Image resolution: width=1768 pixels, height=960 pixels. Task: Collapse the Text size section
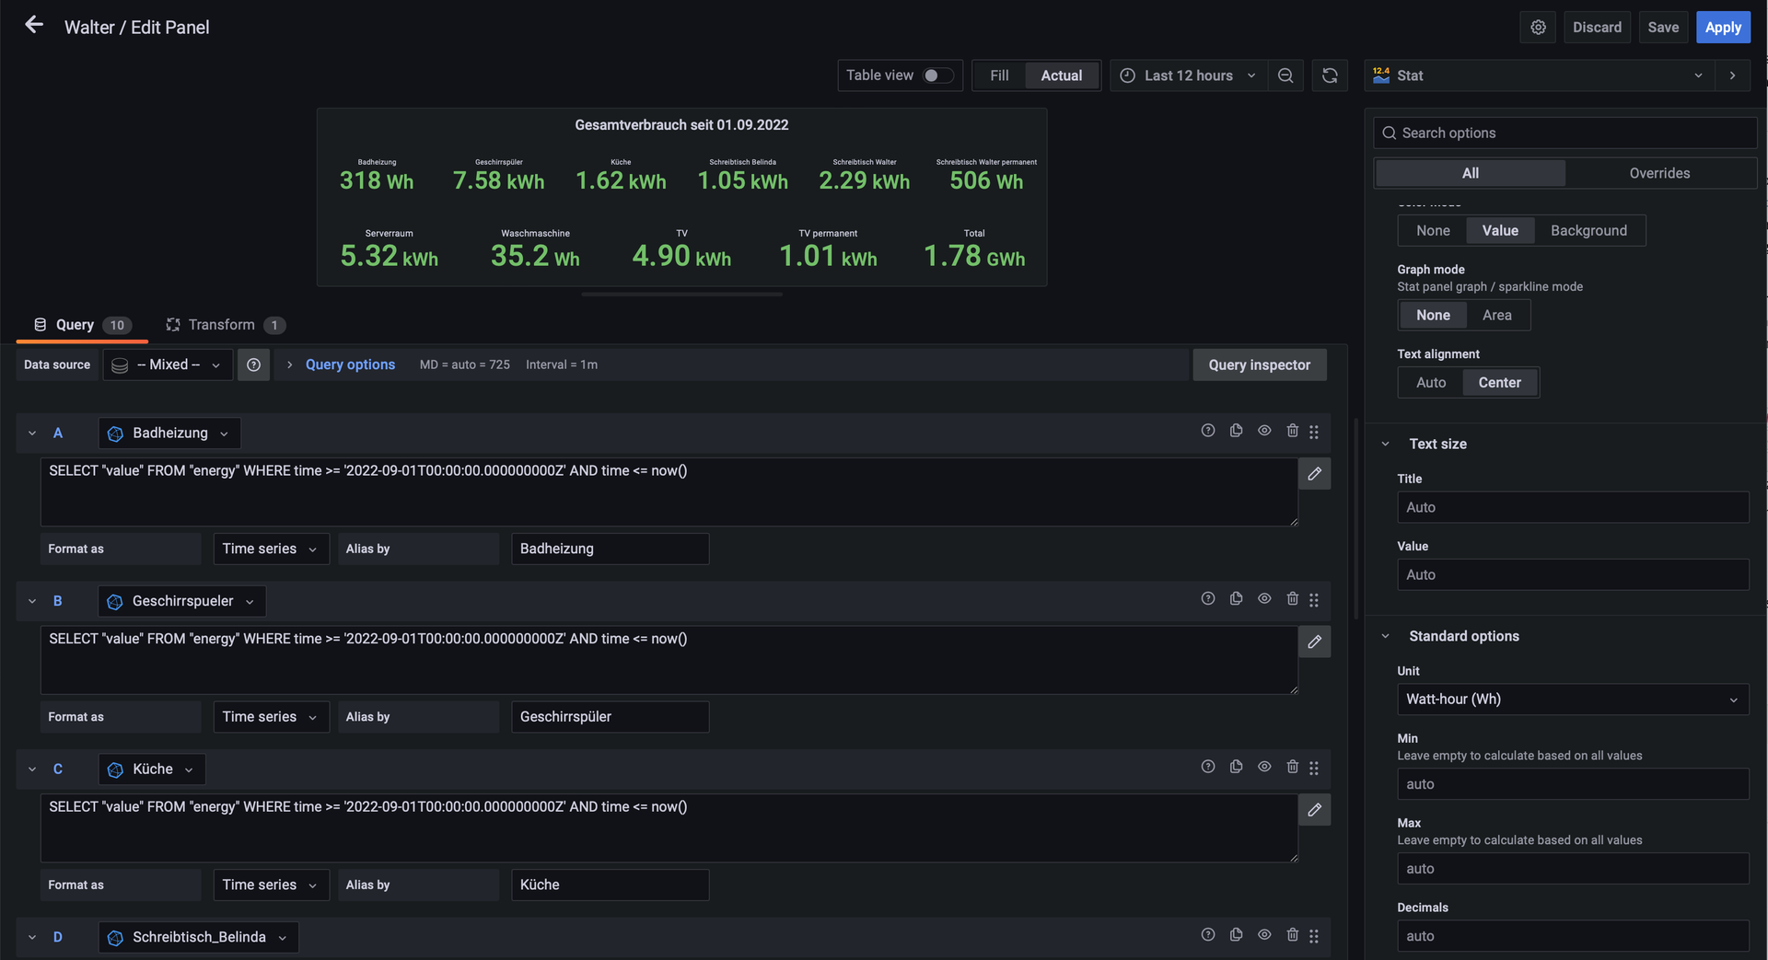(x=1386, y=444)
